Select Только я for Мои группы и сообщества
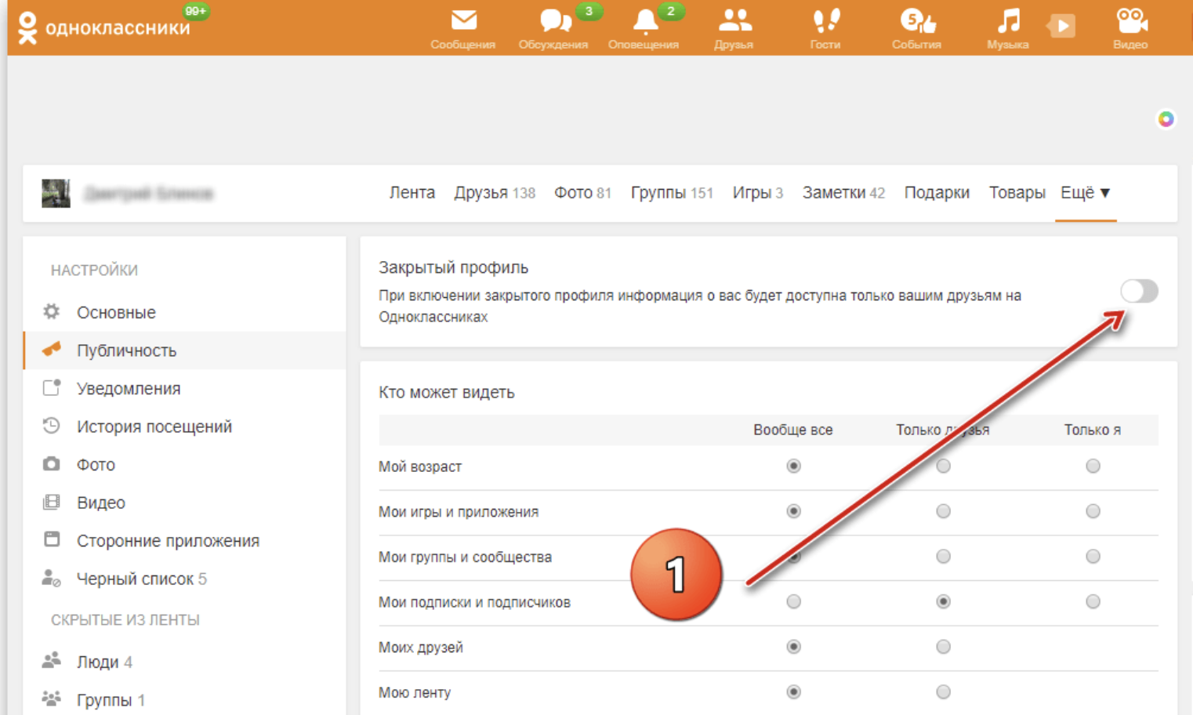The image size is (1193, 715). click(x=1093, y=557)
